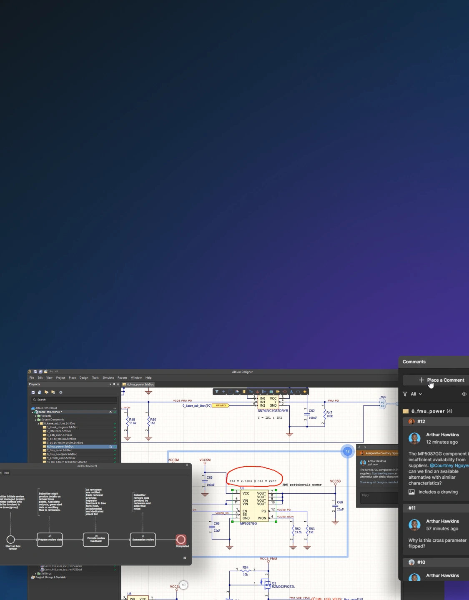This screenshot has height=600, width=469.
Task: Click the save icon in Projects panel toolbar
Action: point(33,392)
